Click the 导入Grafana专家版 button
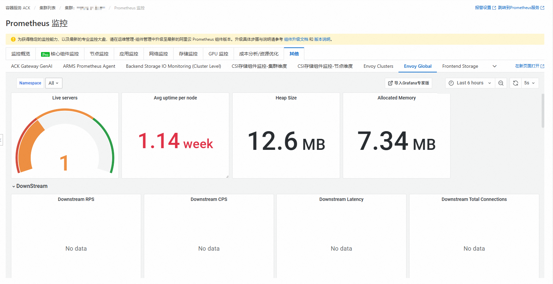 (x=408, y=83)
